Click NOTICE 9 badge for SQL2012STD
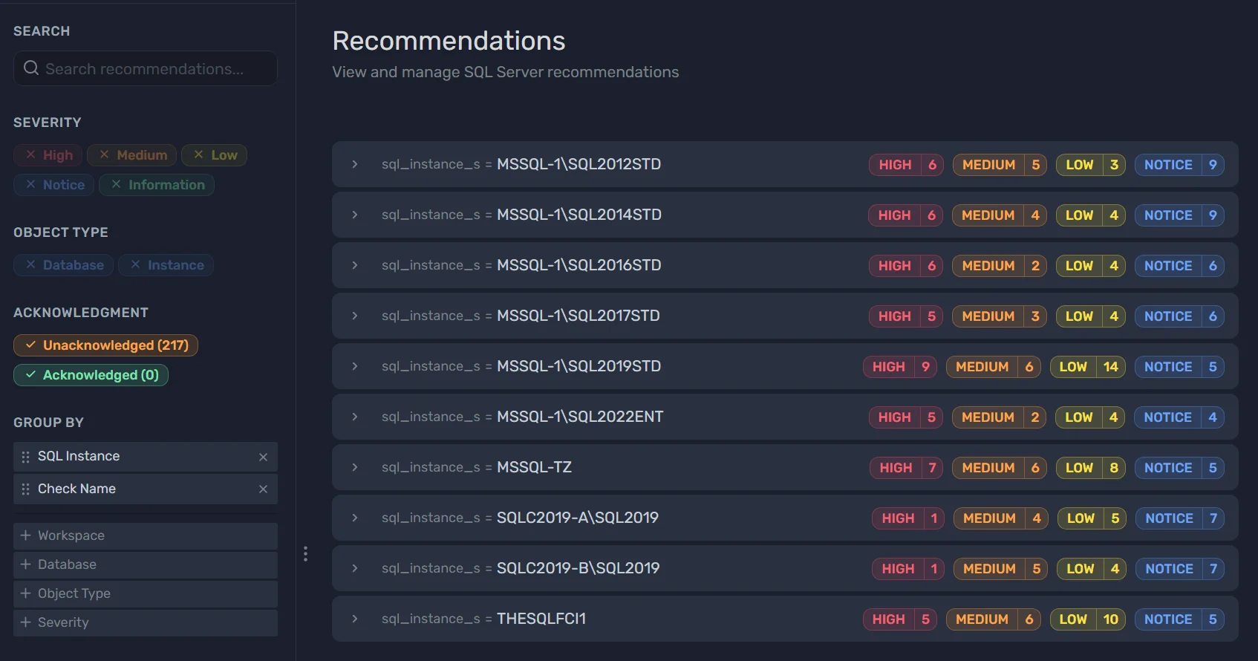This screenshot has width=1258, height=661. [x=1179, y=165]
